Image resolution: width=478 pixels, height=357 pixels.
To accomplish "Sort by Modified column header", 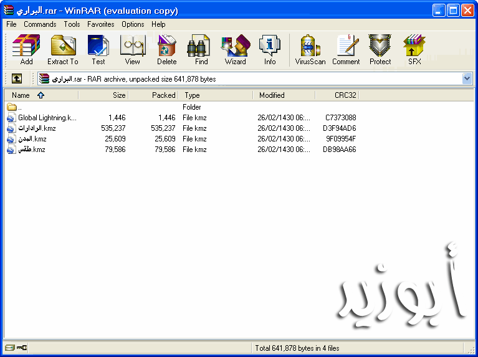I will coord(284,95).
